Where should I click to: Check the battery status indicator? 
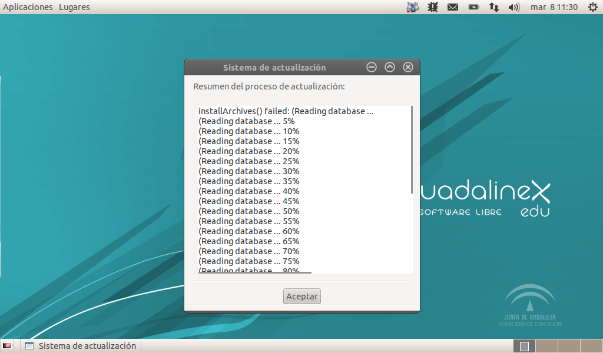pyautogui.click(x=473, y=7)
